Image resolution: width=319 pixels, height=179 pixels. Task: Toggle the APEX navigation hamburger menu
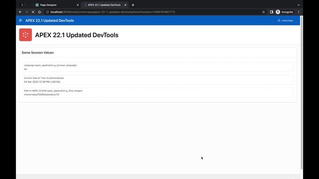(x=20, y=20)
